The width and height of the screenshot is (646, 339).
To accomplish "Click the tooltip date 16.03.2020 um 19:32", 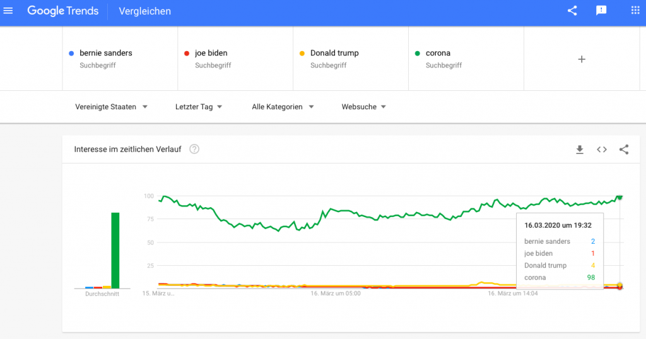I will coord(558,225).
